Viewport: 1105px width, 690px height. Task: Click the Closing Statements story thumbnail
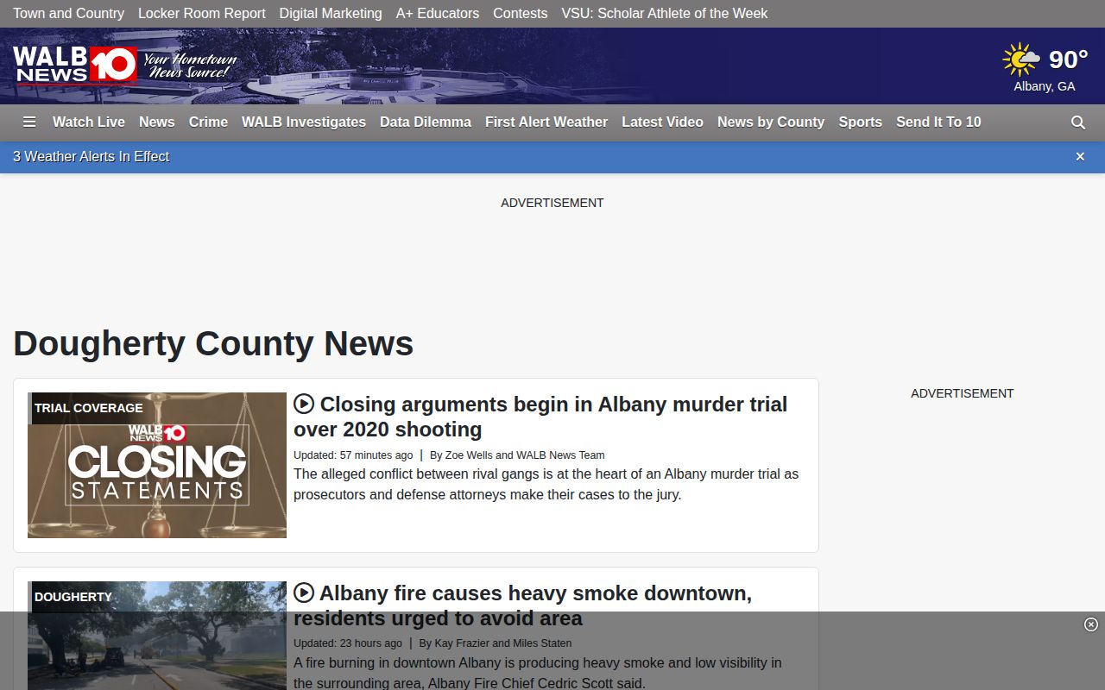(x=157, y=466)
